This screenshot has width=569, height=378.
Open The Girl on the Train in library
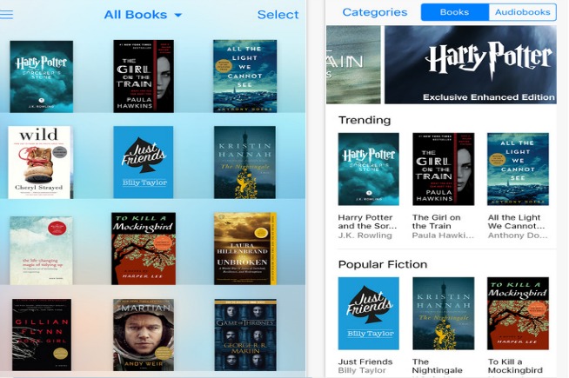(x=144, y=76)
